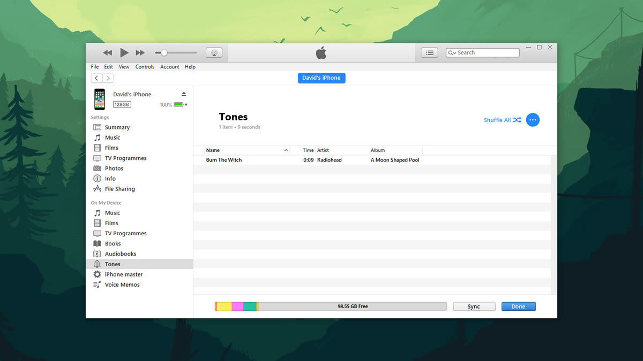Select Photos in the device sidebar
Viewport: 643px width, 361px height.
point(113,168)
